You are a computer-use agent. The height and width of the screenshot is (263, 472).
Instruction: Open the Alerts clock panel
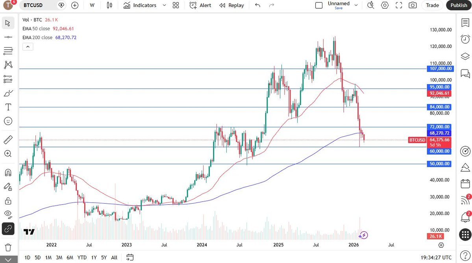[465, 39]
